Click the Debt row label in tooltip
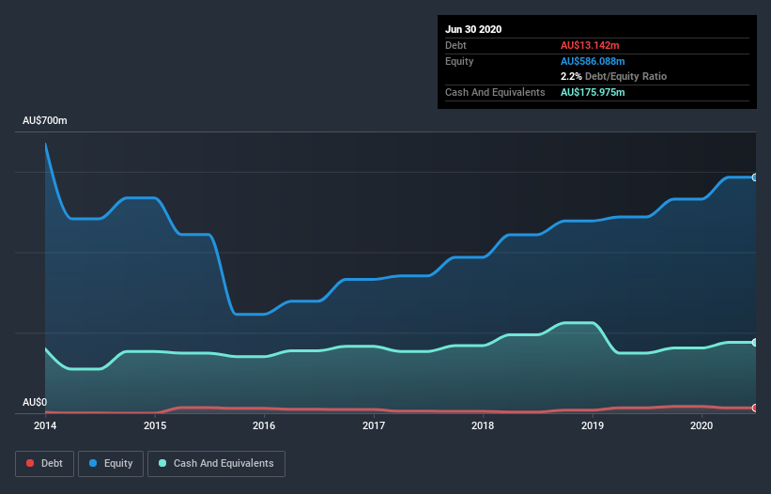 pos(455,45)
